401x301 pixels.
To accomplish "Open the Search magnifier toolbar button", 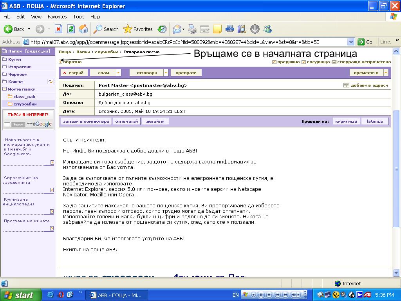I will pos(106,29).
